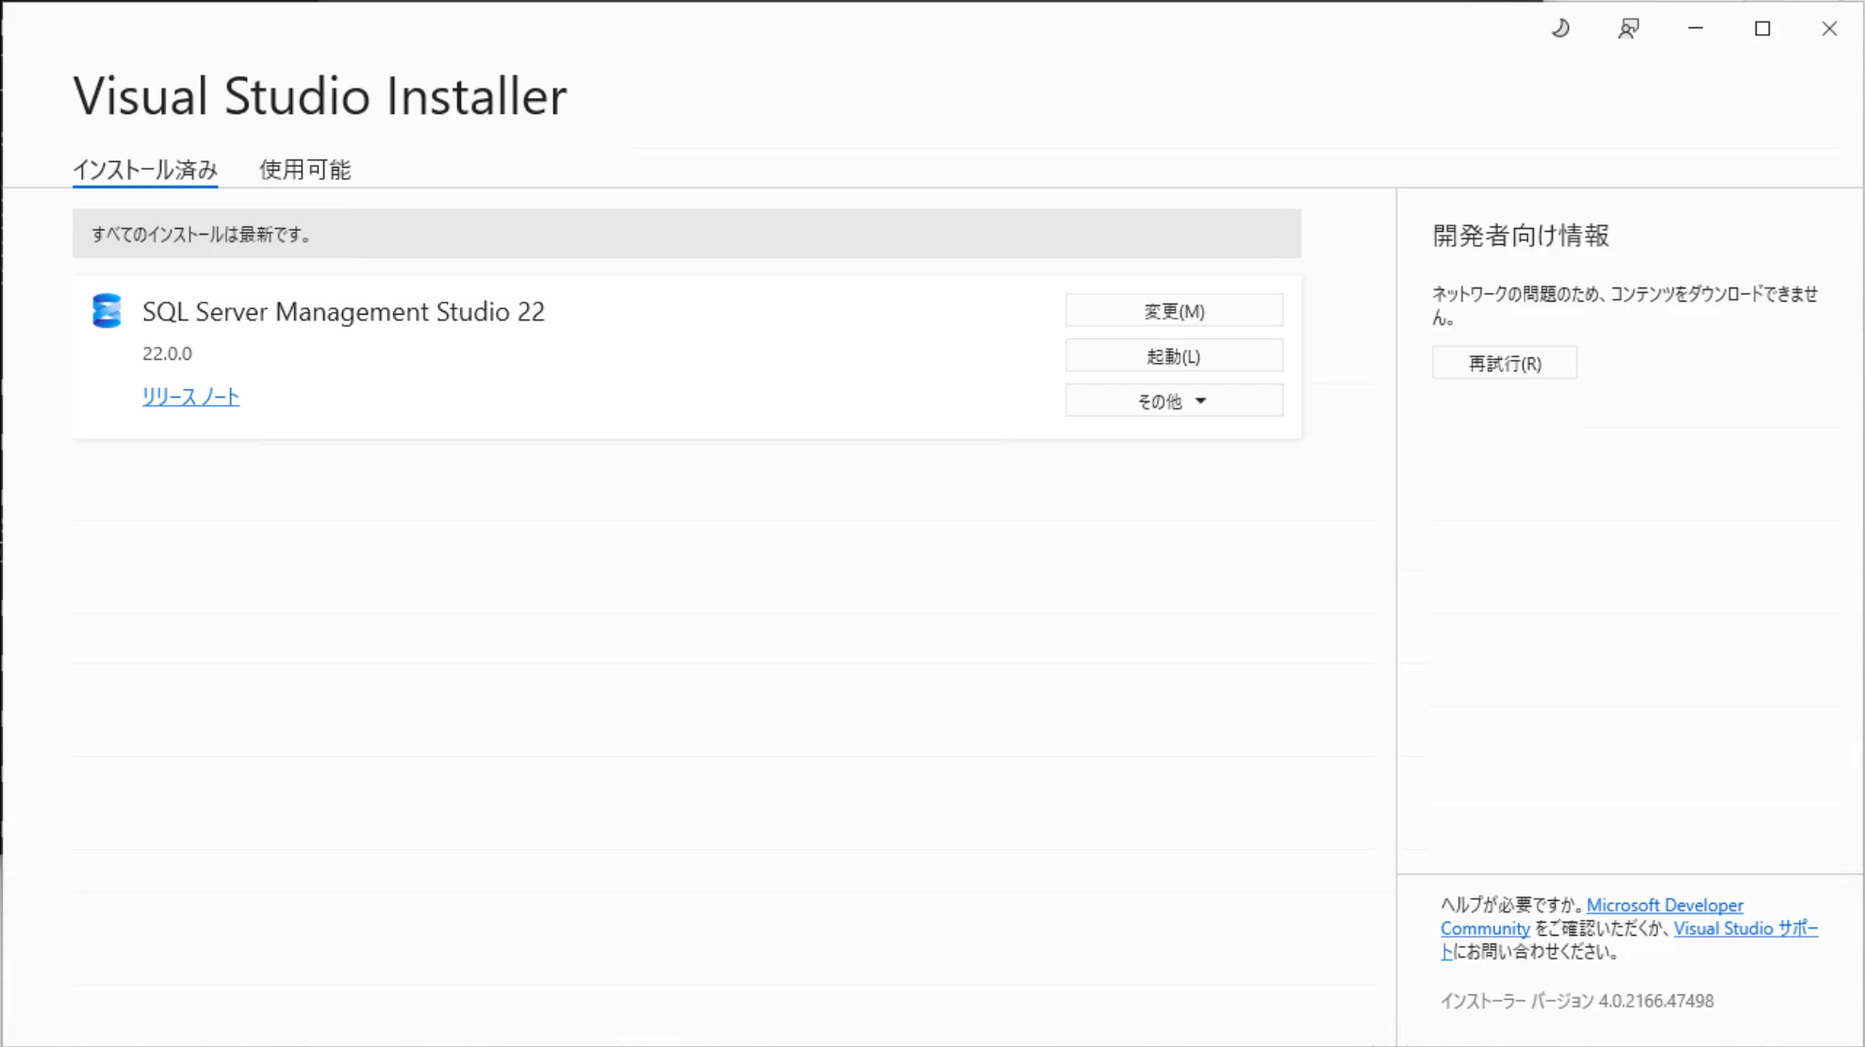This screenshot has width=1865, height=1047.
Task: Maximize the Visual Studio Installer window
Action: pyautogui.click(x=1762, y=28)
